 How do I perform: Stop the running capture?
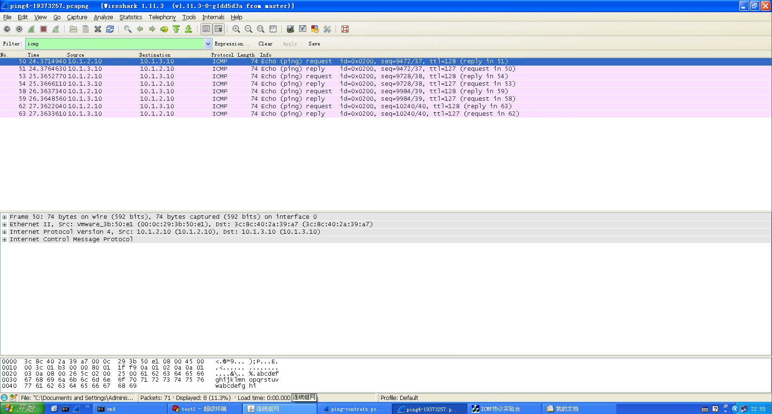[x=44, y=29]
